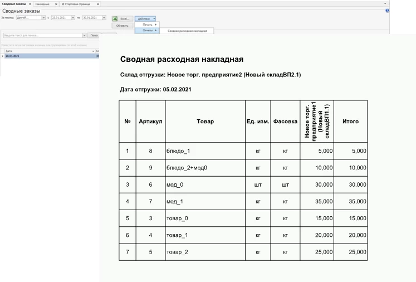The width and height of the screenshot is (416, 282).
Task: Open the tab list arrow at top right
Action: point(385,3)
